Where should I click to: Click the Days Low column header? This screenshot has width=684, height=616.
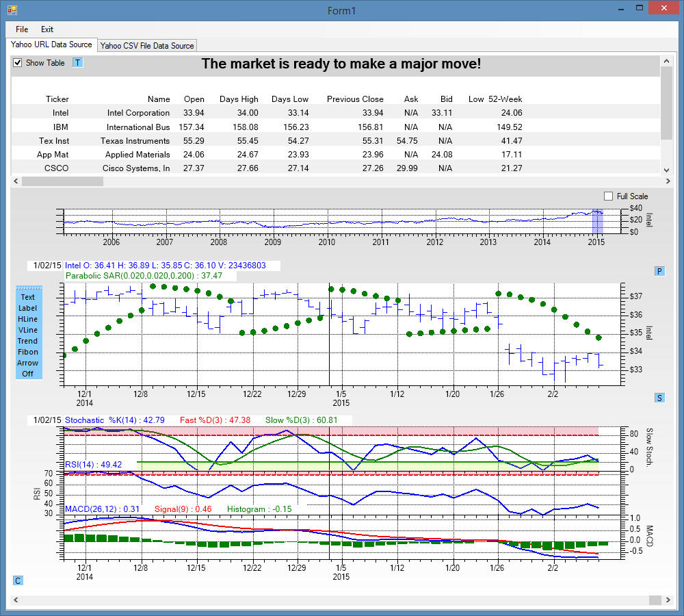[x=290, y=99]
